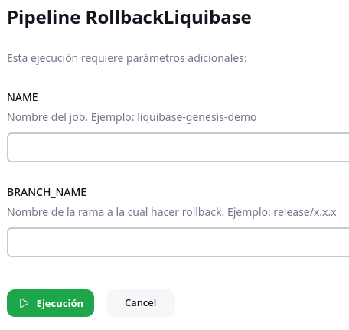The width and height of the screenshot is (349, 330).
Task: Click the words 'parámetros adicionales' in intro text
Action: click(187, 58)
